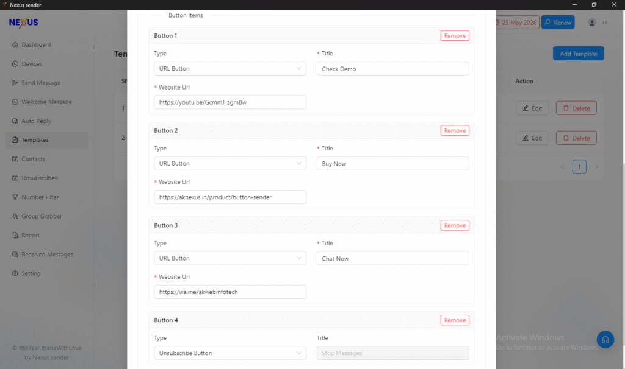Click the Stop Messages title field
Viewport: 625px width, 369px height.
pyautogui.click(x=392, y=353)
